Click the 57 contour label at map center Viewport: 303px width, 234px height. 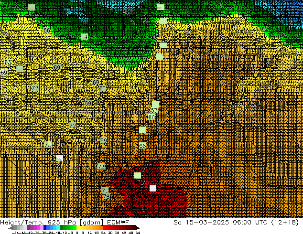[154, 111]
